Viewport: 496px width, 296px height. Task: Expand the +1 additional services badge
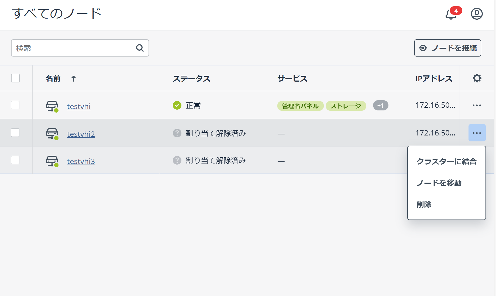click(381, 105)
